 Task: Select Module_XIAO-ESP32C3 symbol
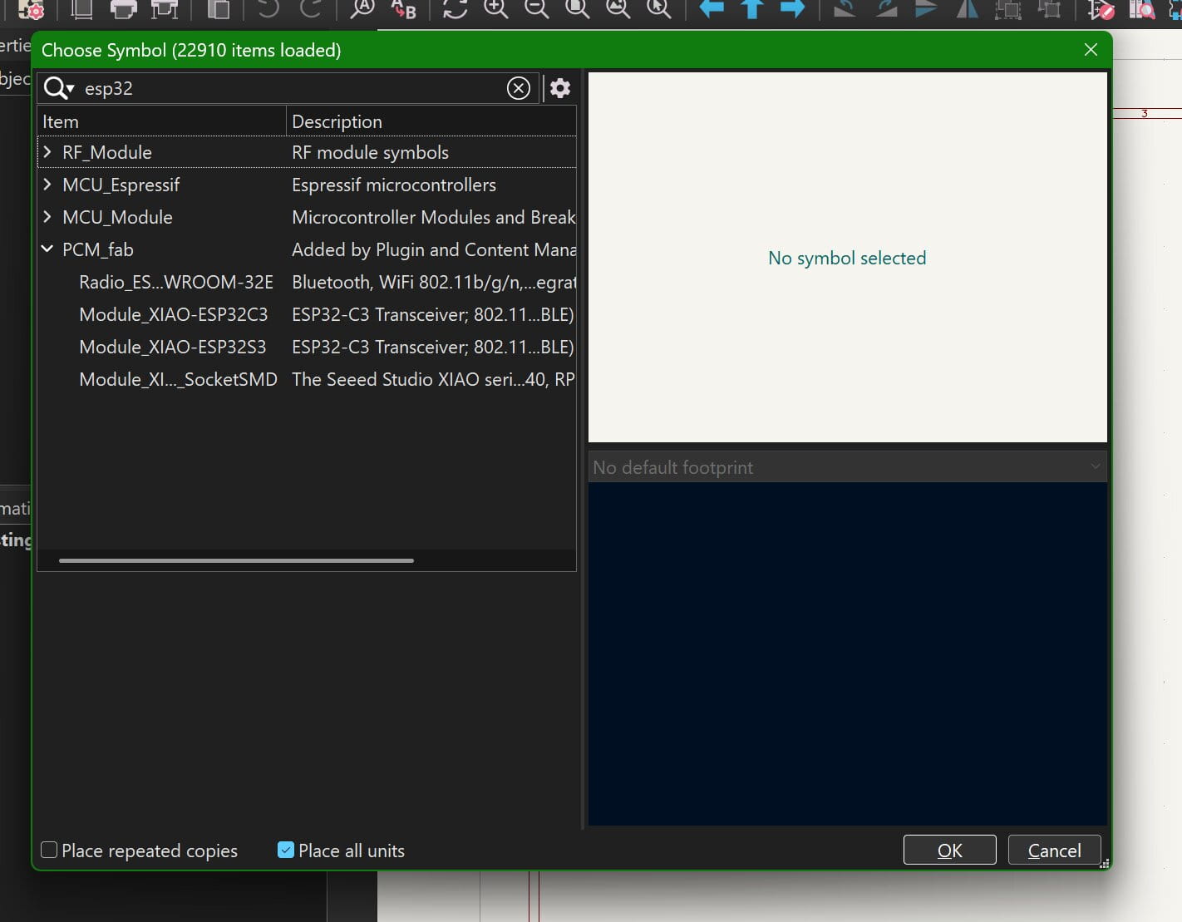tap(174, 314)
